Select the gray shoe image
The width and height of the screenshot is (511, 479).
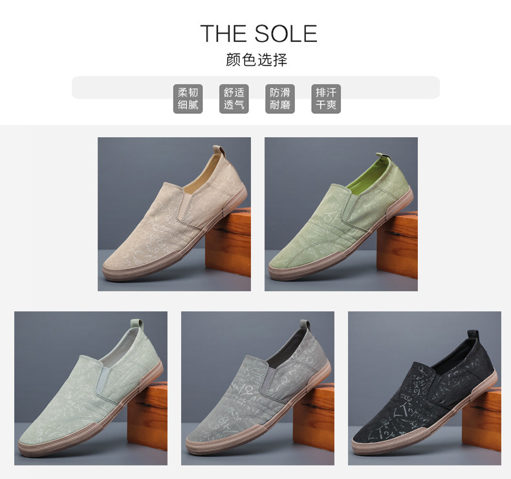pos(257,388)
